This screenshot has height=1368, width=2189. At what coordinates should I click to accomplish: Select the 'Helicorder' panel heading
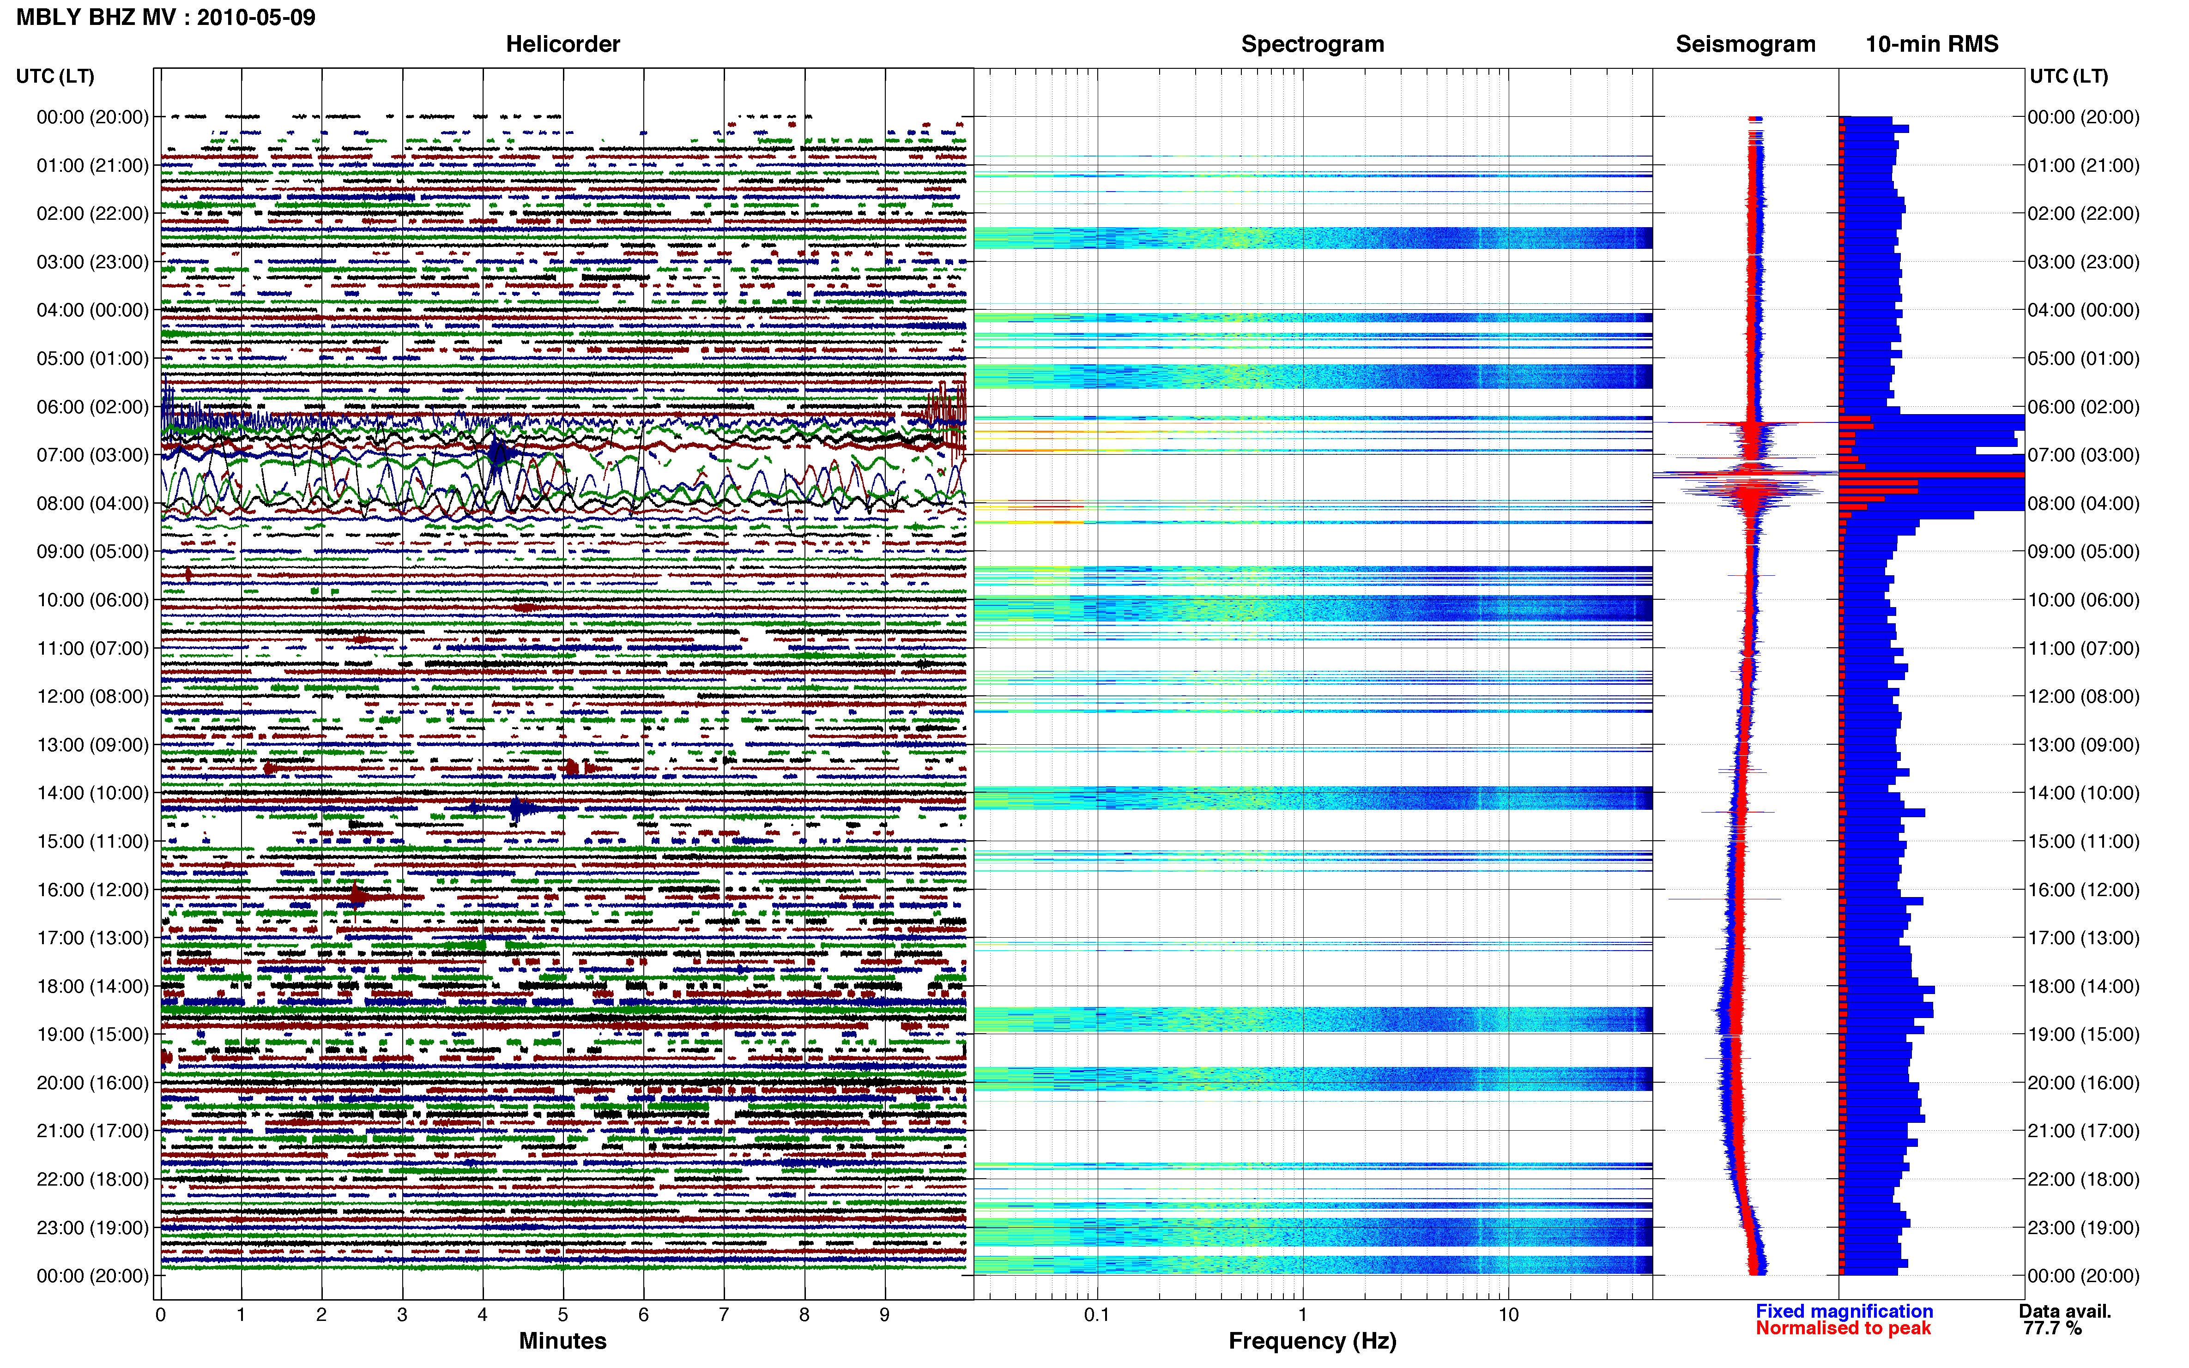point(563,43)
